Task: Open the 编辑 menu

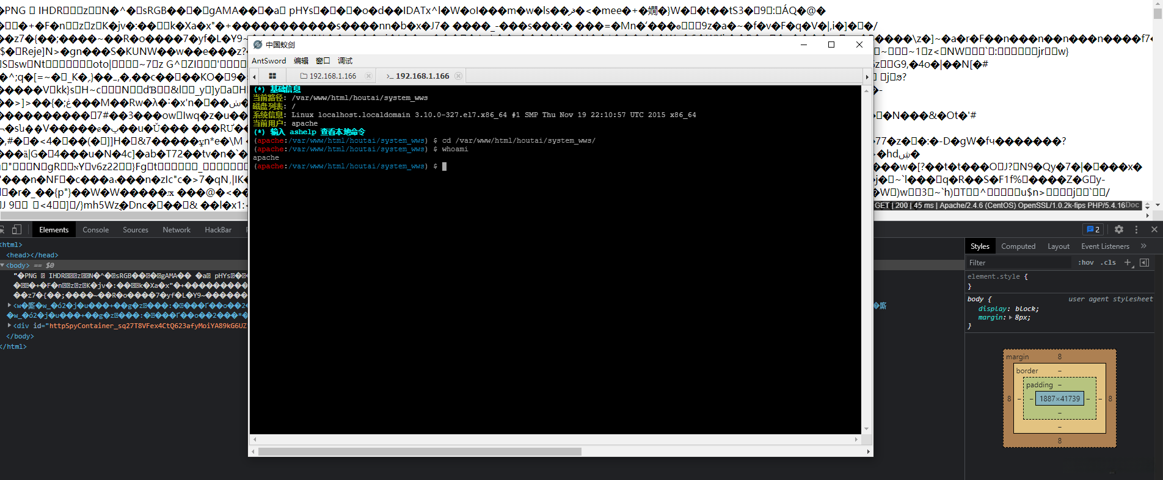Action: click(301, 61)
